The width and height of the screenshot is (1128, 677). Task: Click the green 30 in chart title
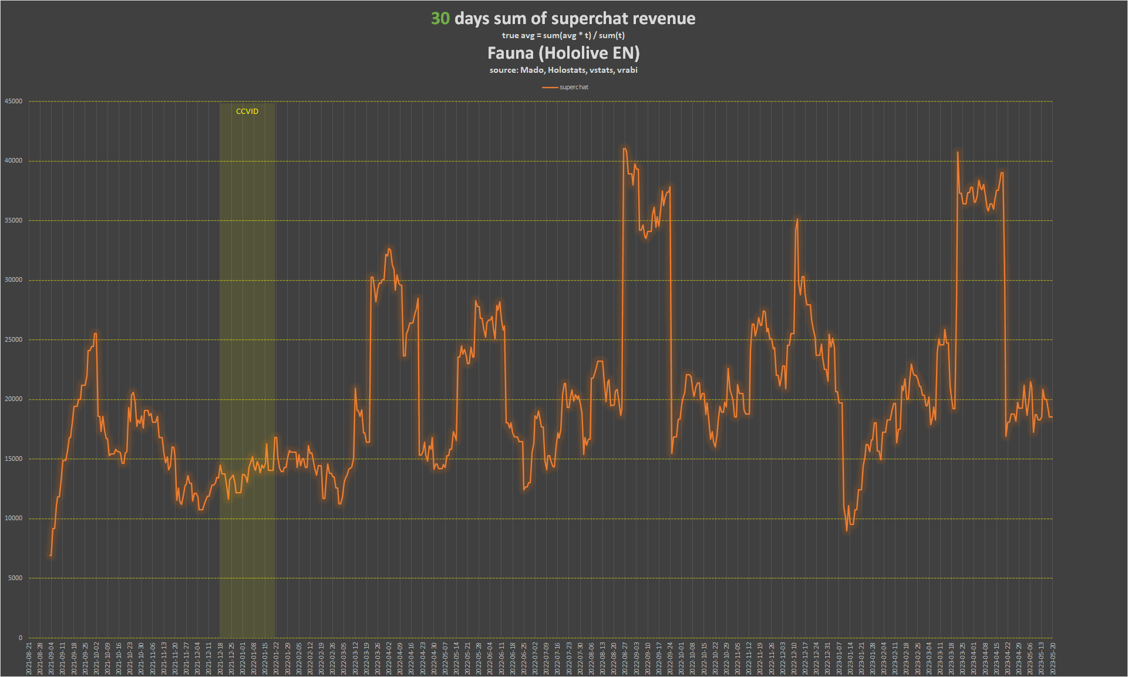[x=440, y=19]
